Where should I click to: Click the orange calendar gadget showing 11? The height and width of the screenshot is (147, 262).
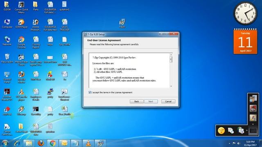point(245,41)
